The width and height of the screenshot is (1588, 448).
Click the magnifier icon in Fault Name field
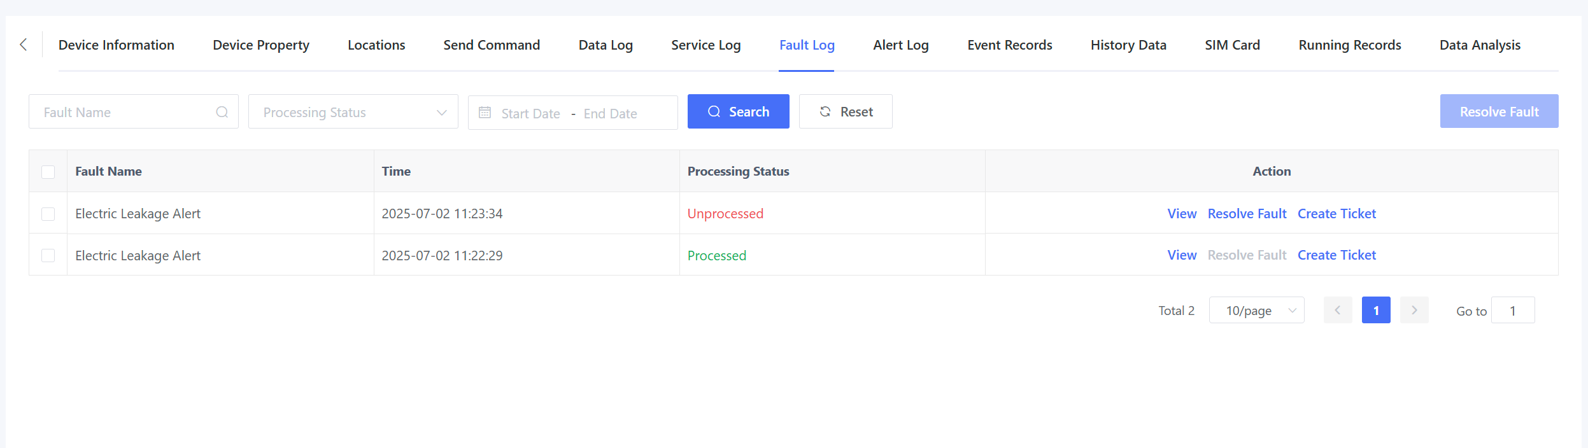[222, 112]
